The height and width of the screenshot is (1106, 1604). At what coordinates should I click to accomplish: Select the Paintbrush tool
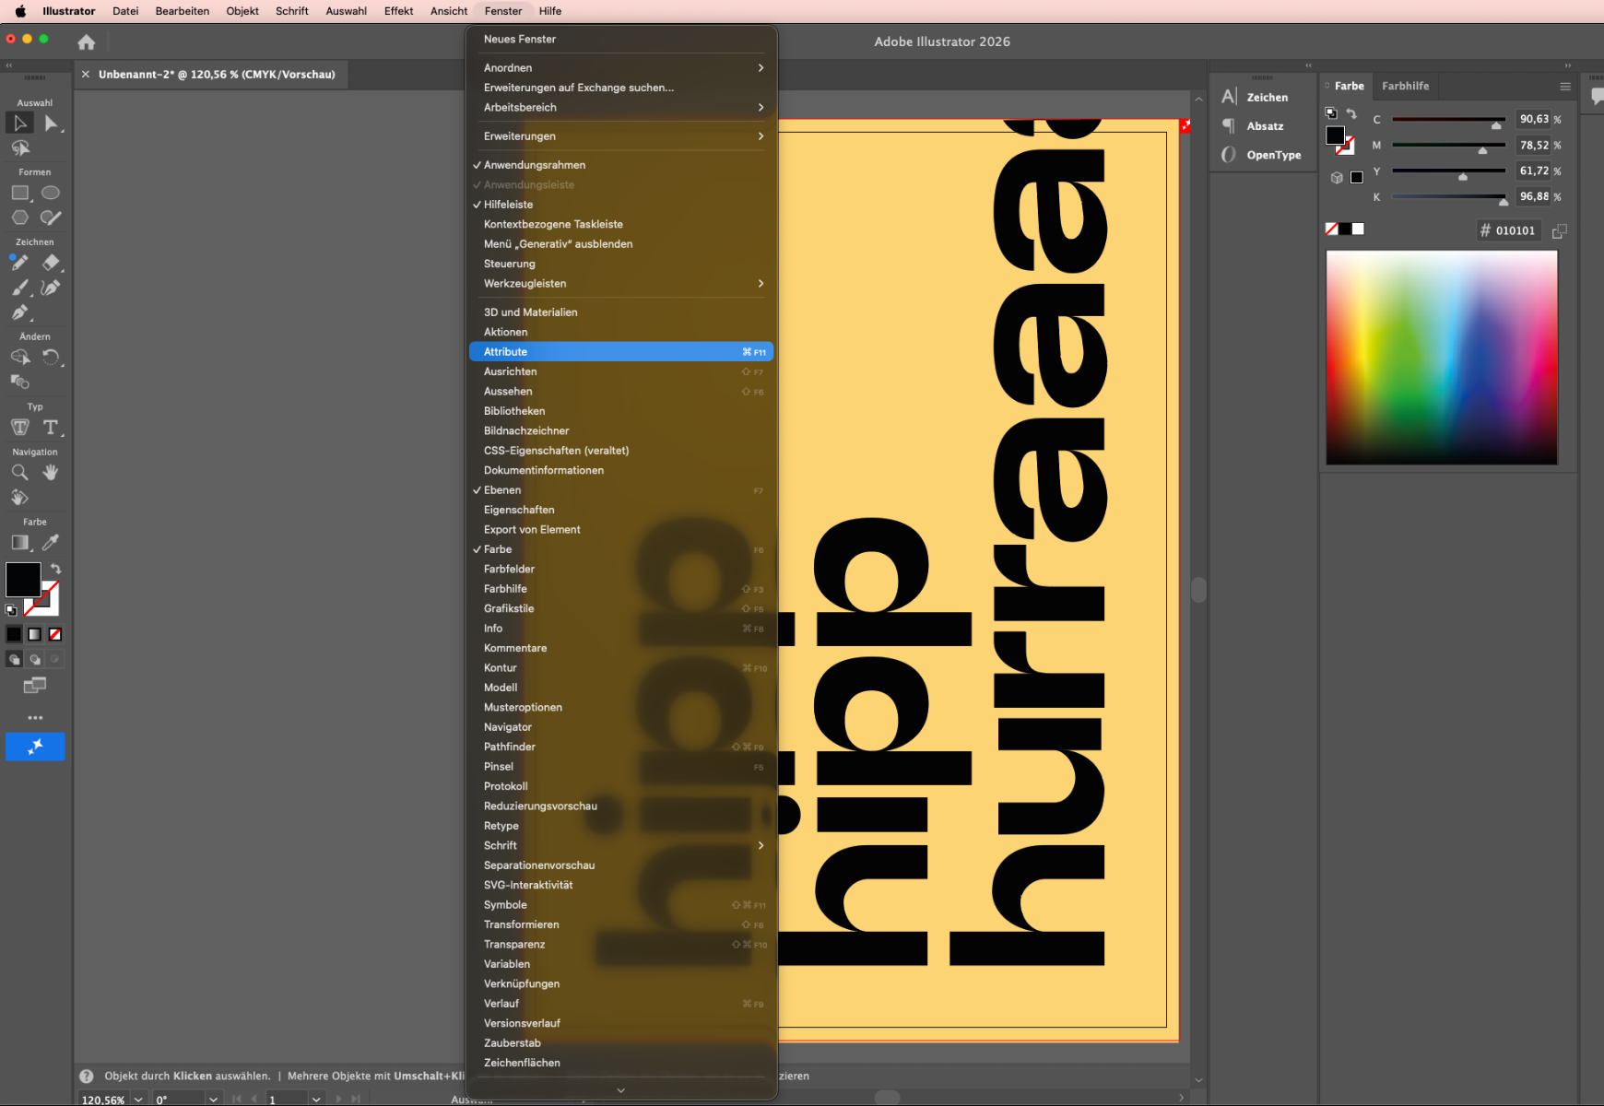point(20,288)
